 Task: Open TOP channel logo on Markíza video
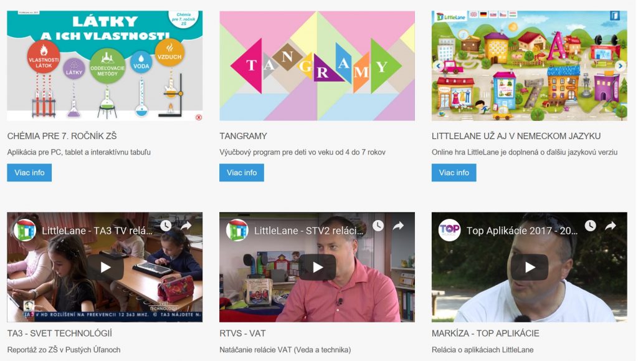(449, 230)
